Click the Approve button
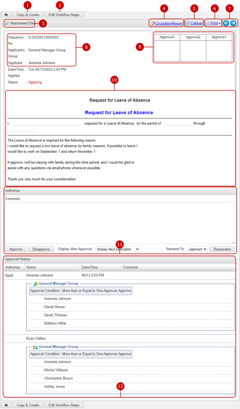The height and width of the screenshot is (409, 240). pos(16,249)
